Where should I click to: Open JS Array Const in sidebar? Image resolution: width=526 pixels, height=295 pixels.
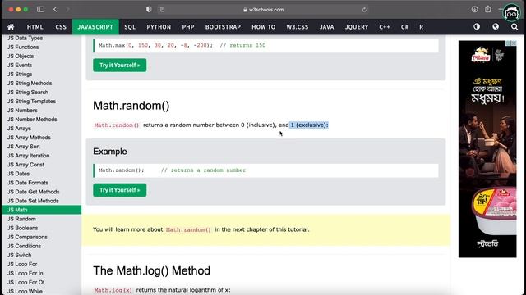(x=25, y=165)
